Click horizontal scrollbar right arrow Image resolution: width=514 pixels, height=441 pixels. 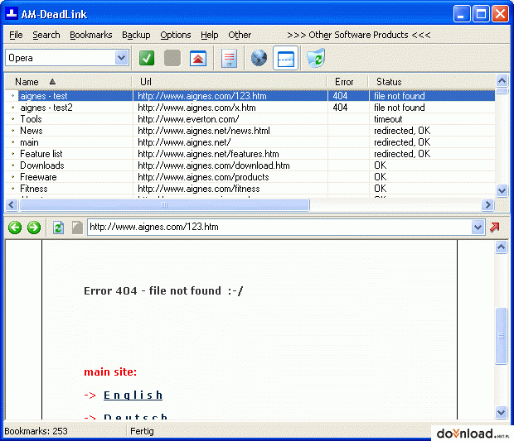pos(487,205)
